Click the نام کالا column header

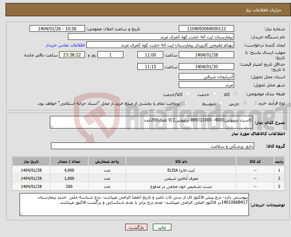[181, 161]
